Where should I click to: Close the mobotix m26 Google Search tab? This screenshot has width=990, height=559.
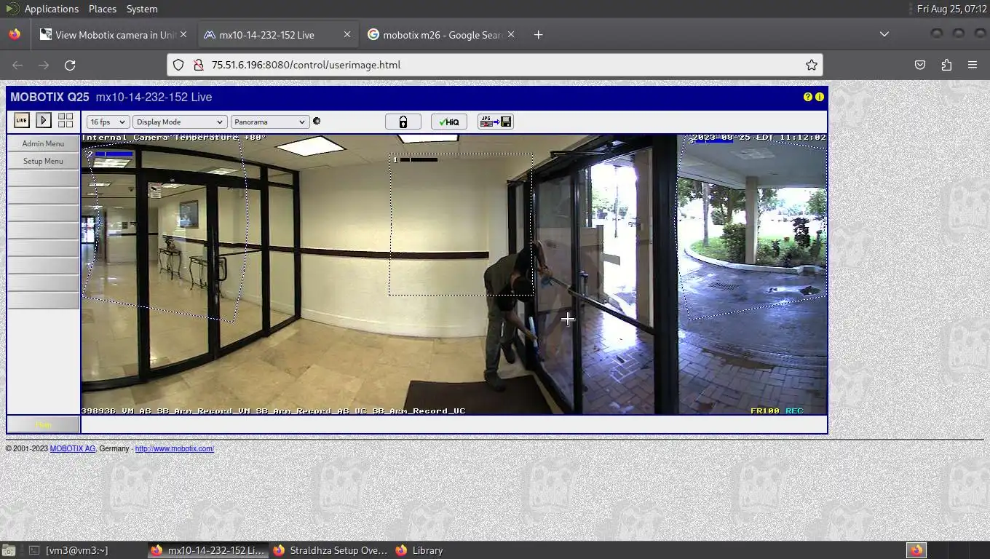[511, 34]
